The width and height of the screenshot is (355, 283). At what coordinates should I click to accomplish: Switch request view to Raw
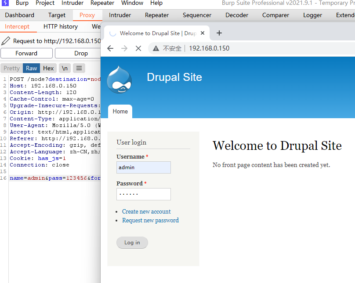[32, 68]
